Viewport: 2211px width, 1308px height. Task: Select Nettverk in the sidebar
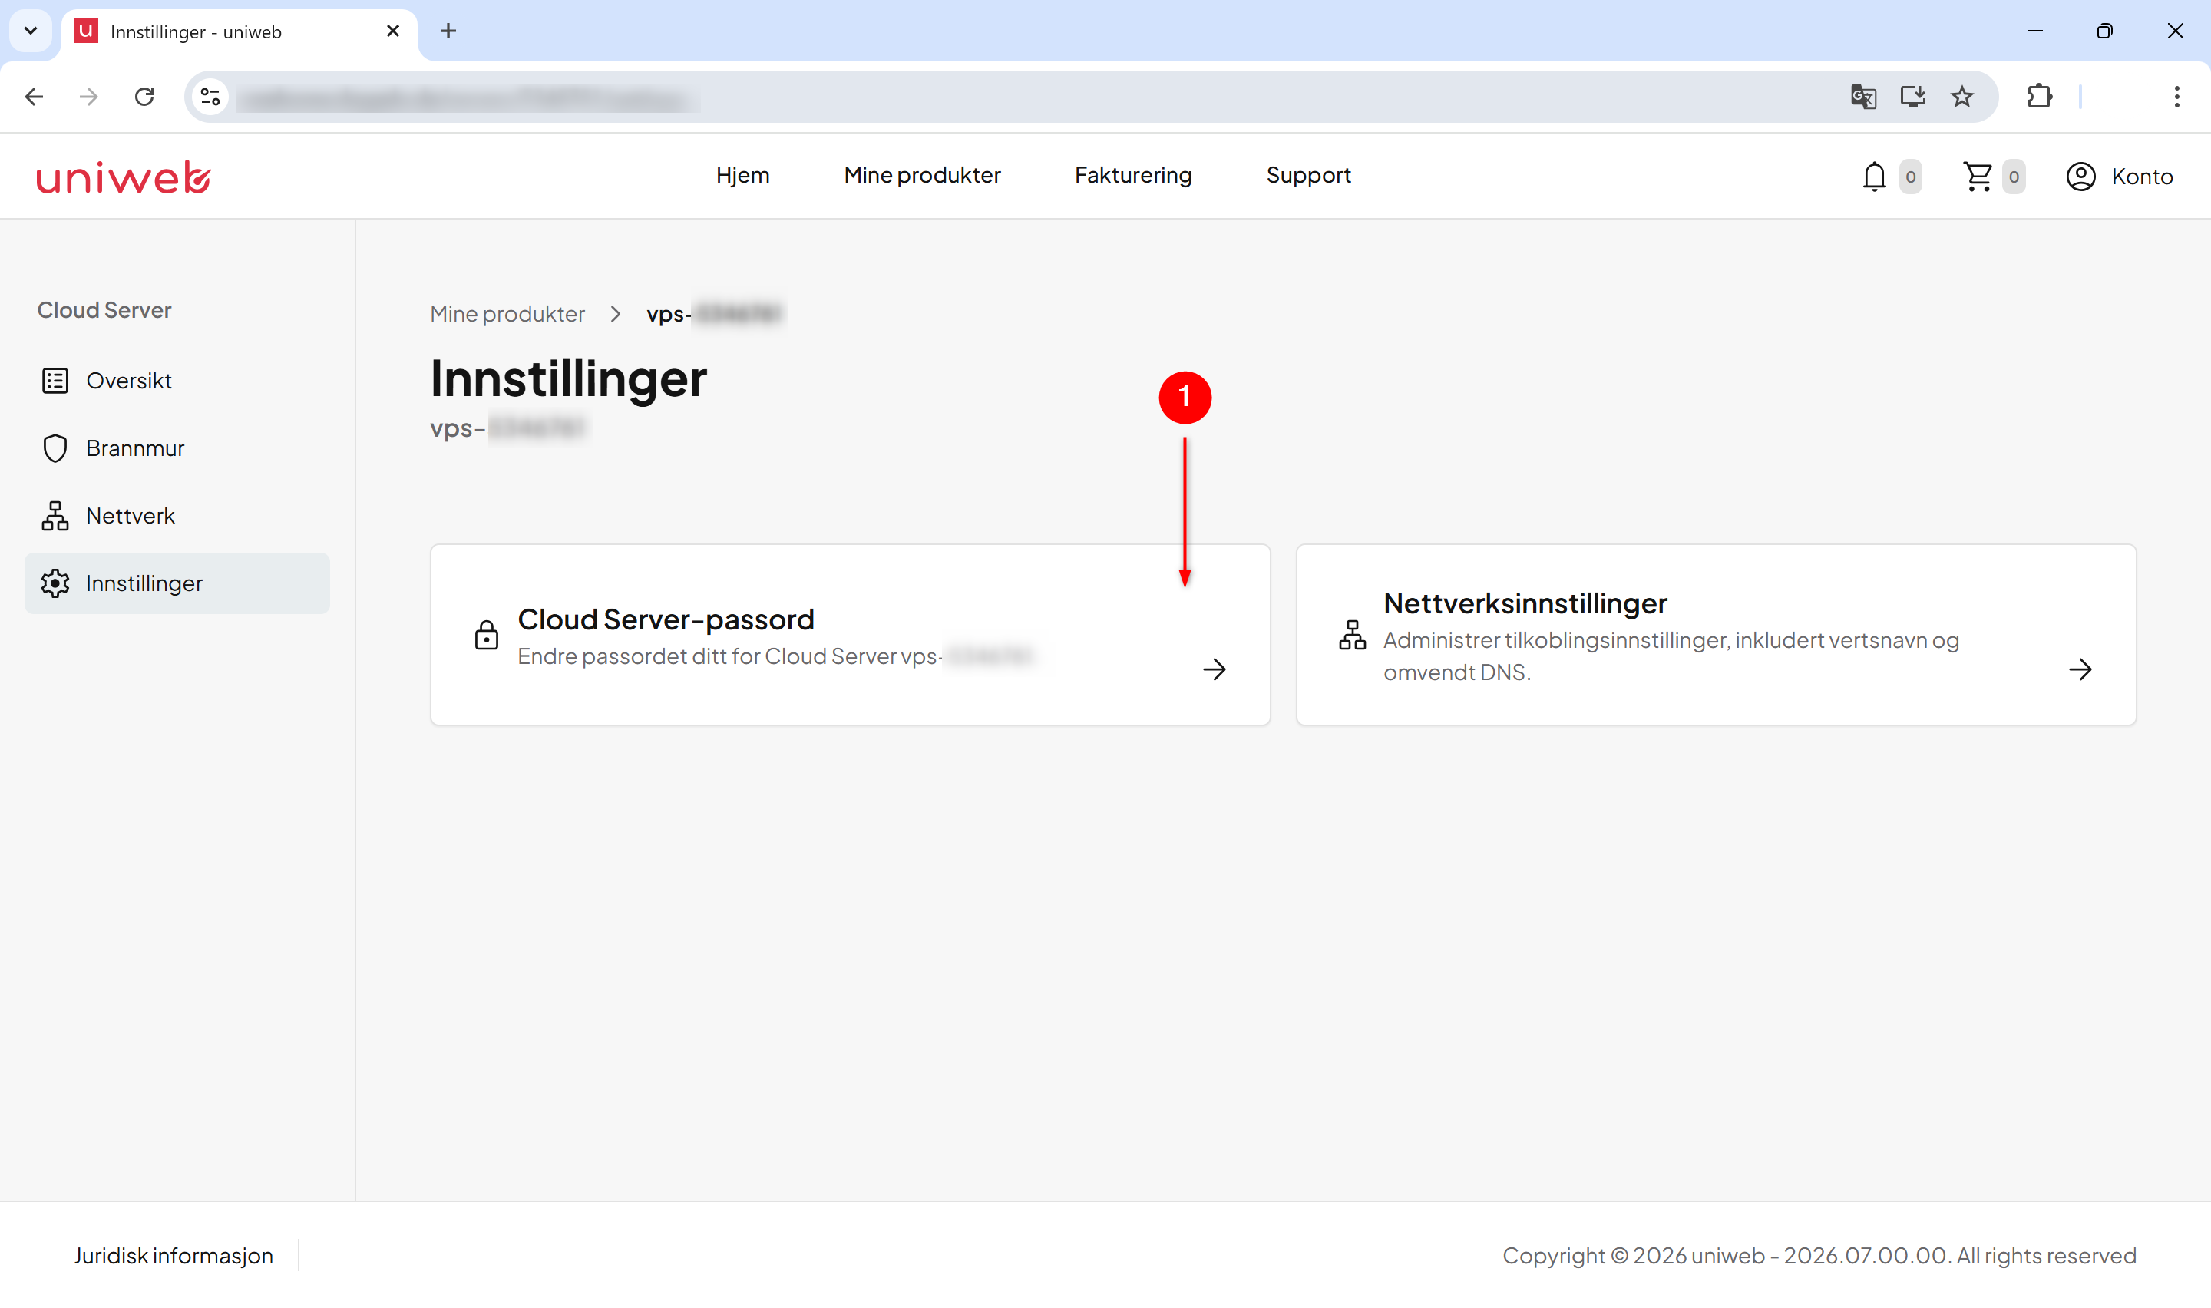tap(177, 516)
